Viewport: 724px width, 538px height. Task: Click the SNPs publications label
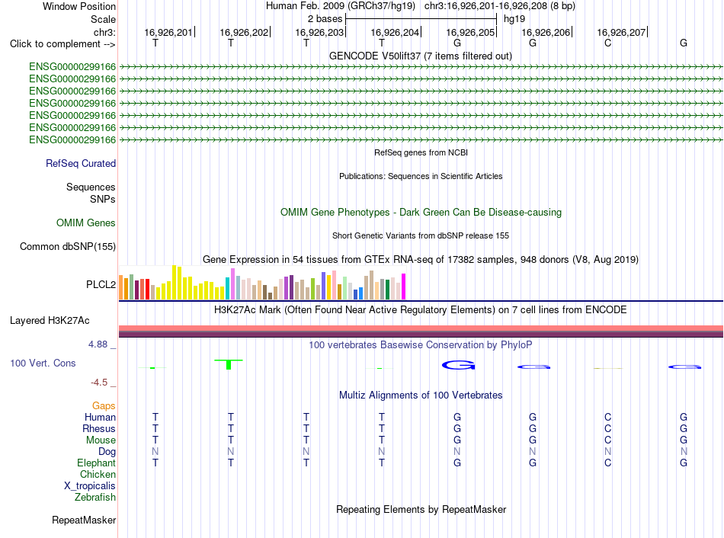pos(103,199)
